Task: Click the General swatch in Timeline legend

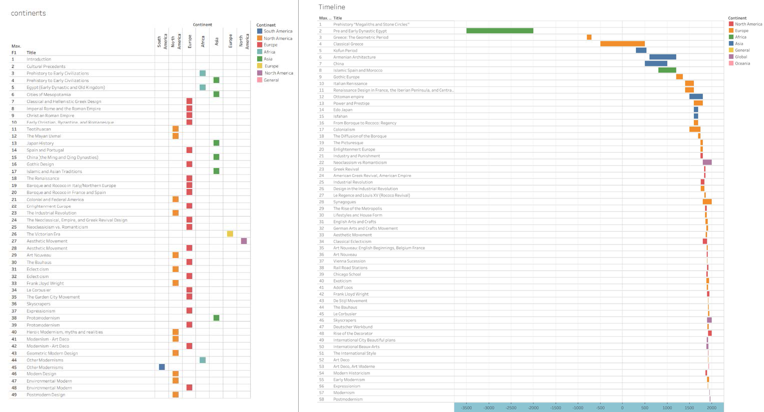Action: click(x=731, y=50)
